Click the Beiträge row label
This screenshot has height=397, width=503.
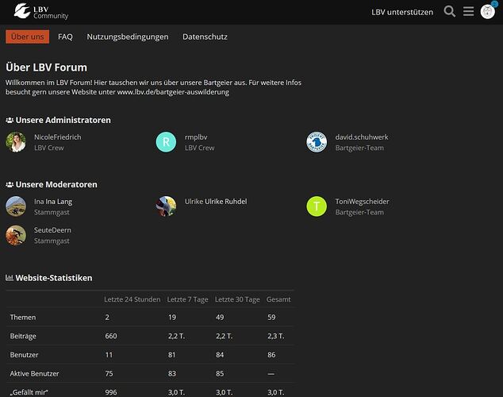23,336
